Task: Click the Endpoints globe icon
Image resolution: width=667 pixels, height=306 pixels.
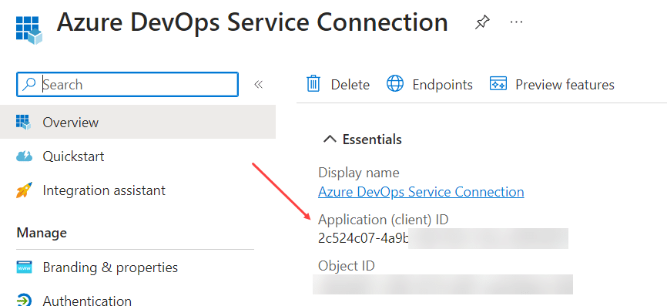Action: (395, 84)
